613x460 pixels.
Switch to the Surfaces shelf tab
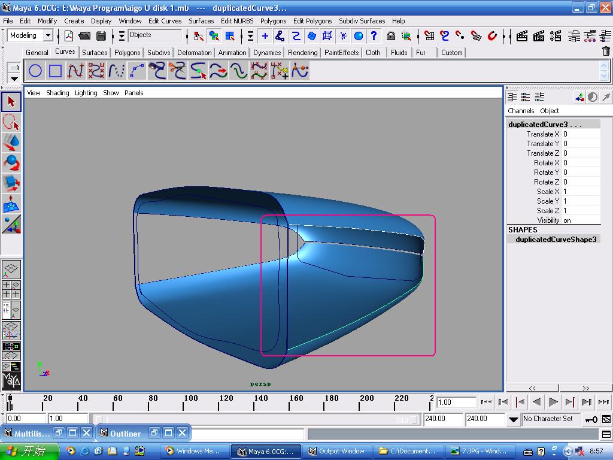[x=95, y=53]
